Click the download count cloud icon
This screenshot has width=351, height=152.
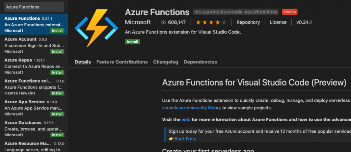(163, 22)
